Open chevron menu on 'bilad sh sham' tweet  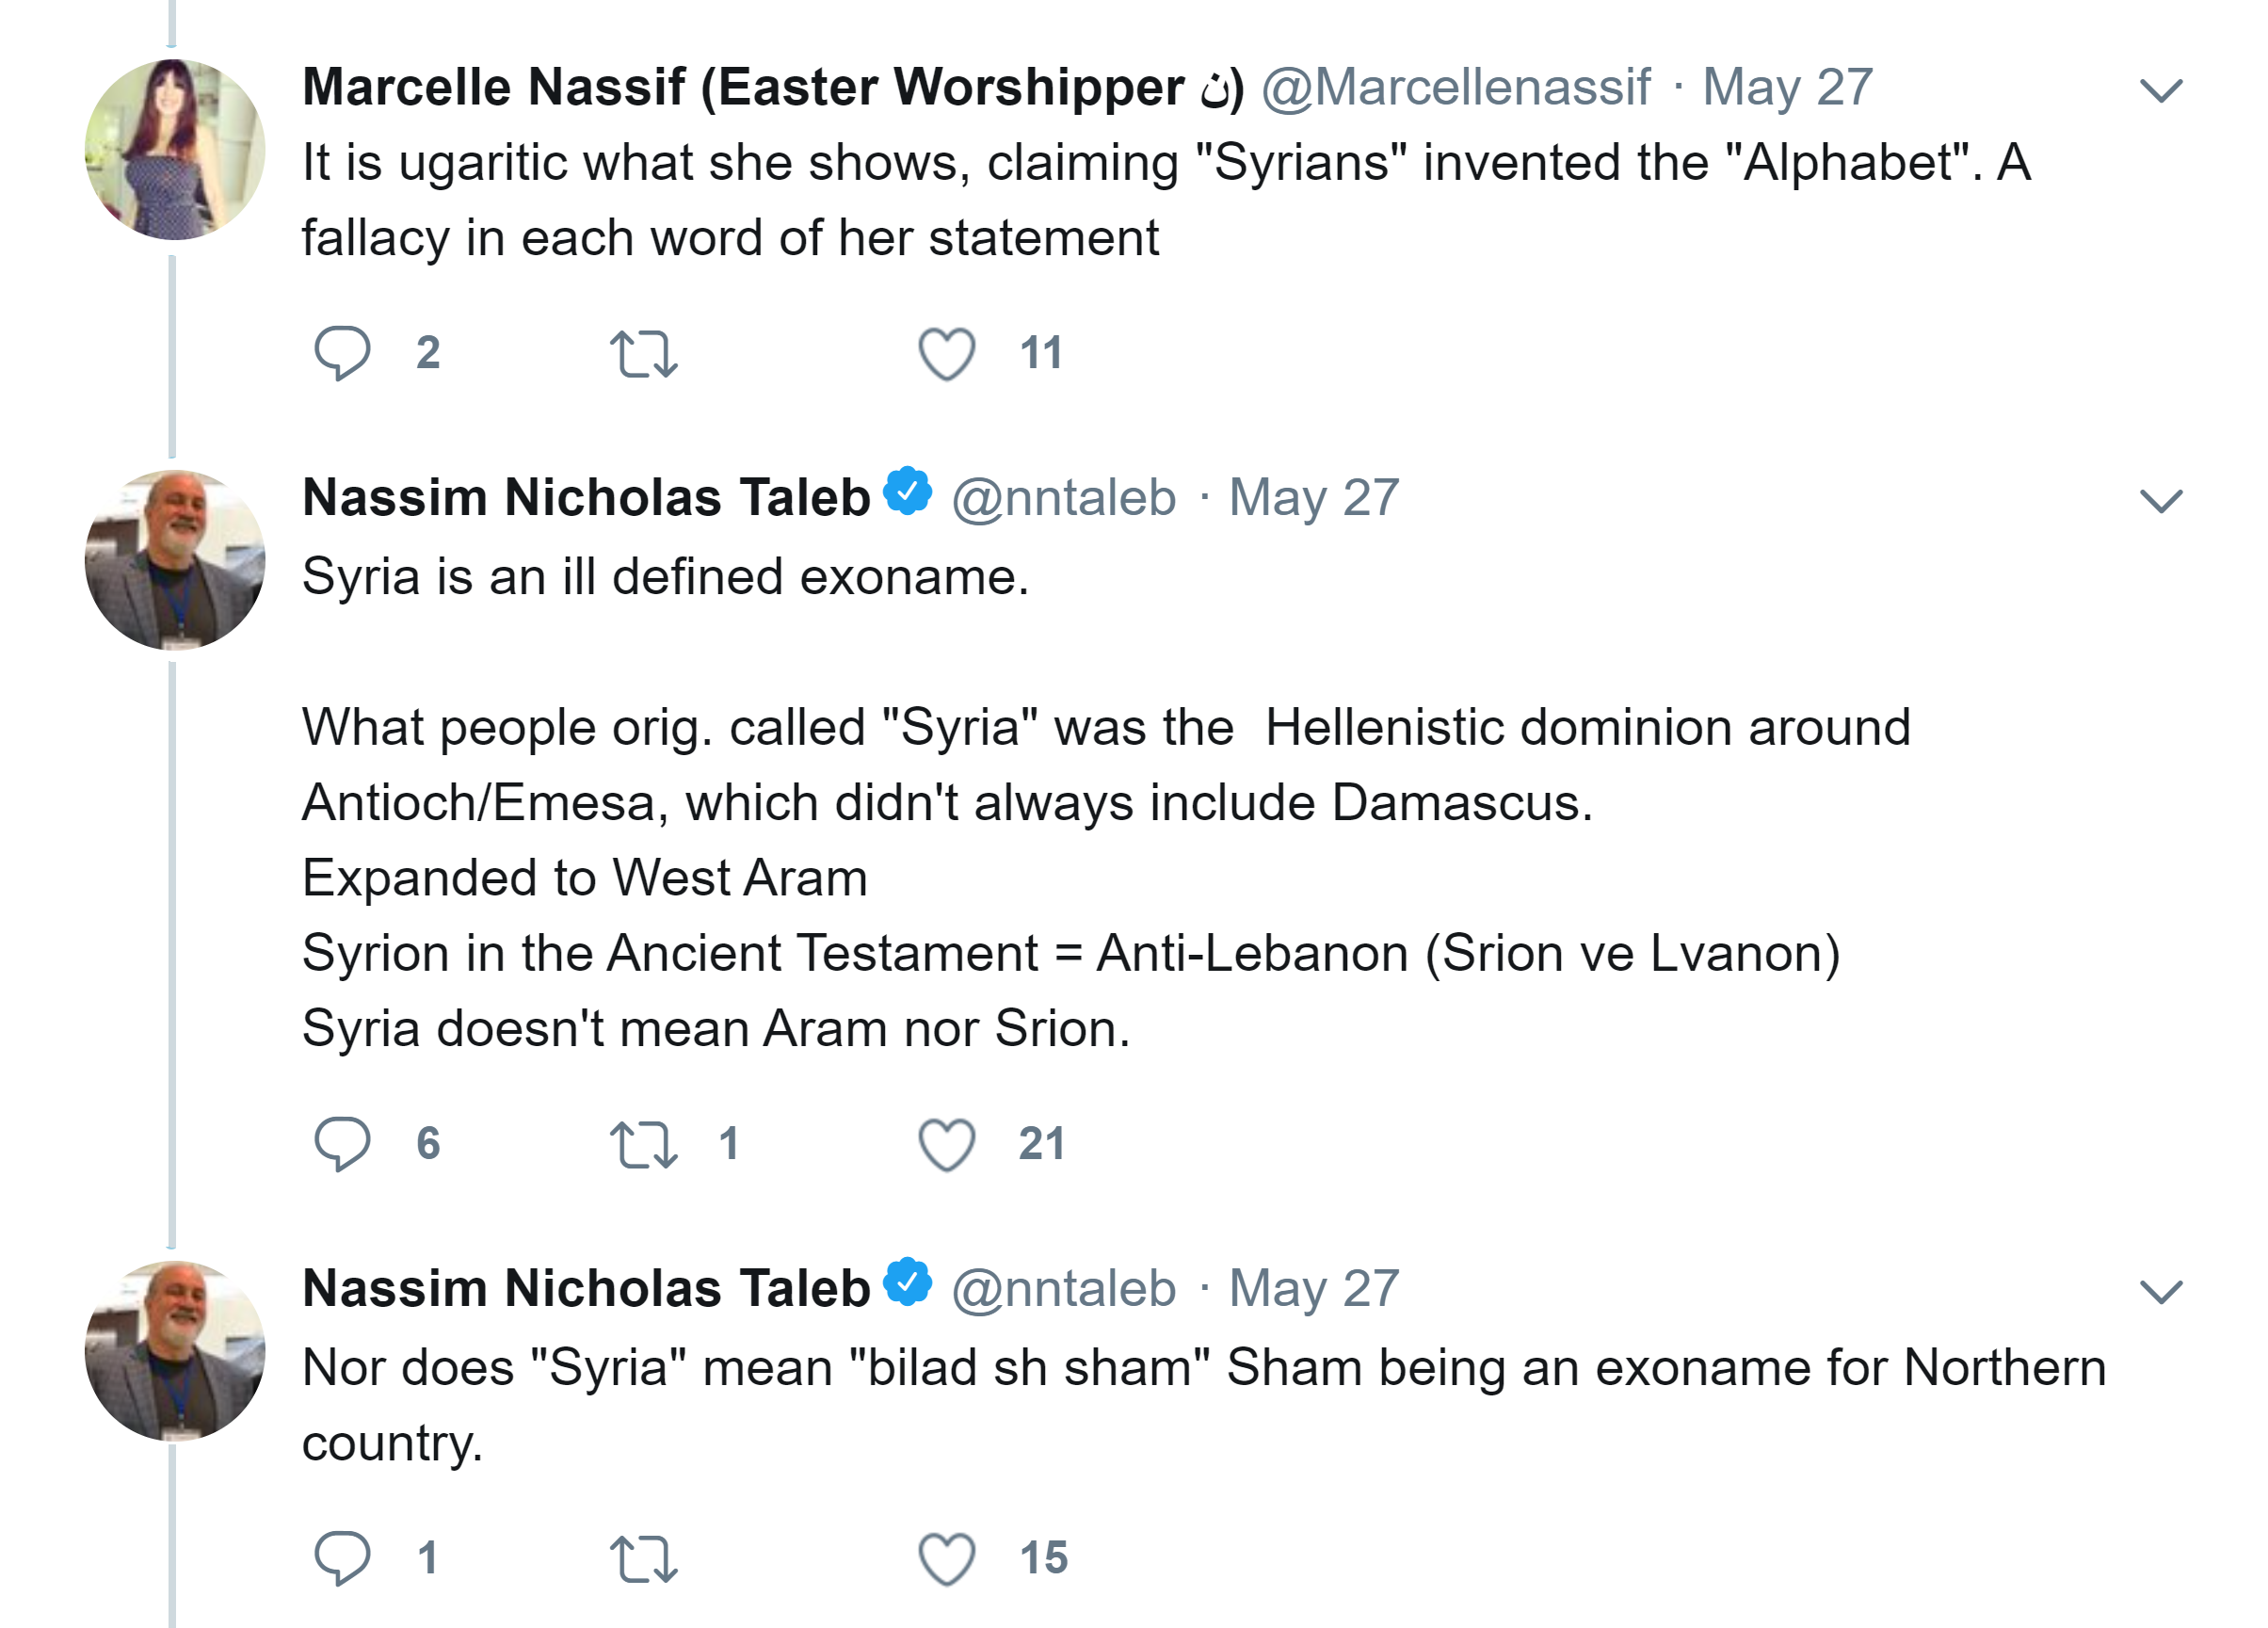pos(2160,1291)
